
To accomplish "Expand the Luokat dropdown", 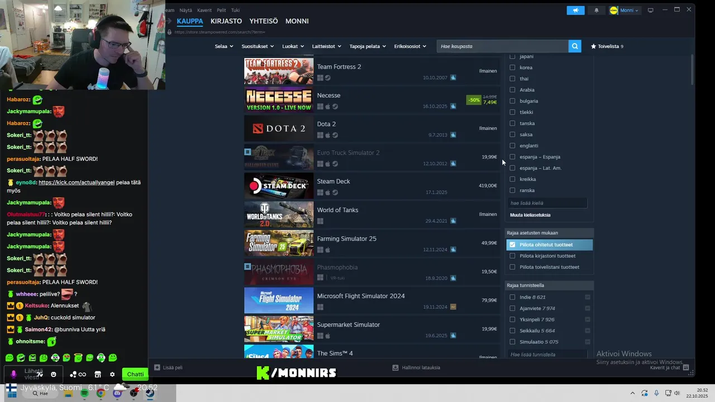I will (293, 46).
